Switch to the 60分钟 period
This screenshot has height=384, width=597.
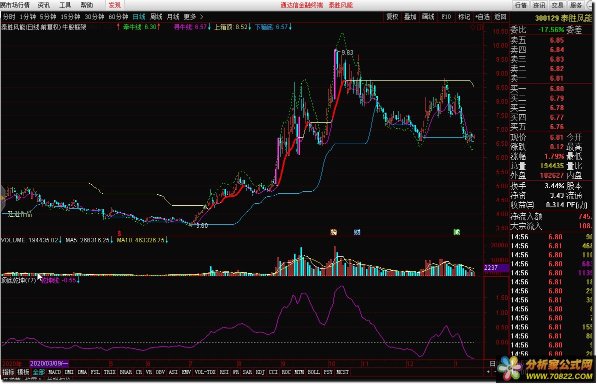click(x=118, y=17)
